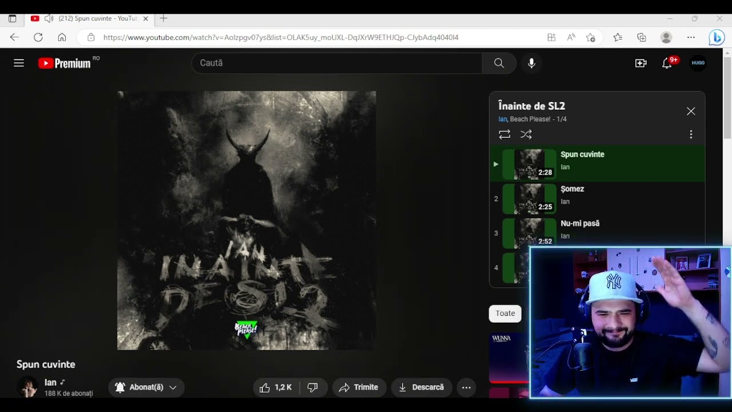The width and height of the screenshot is (732, 412).
Task: Open the HUGO account avatar menu
Action: pyautogui.click(x=698, y=63)
